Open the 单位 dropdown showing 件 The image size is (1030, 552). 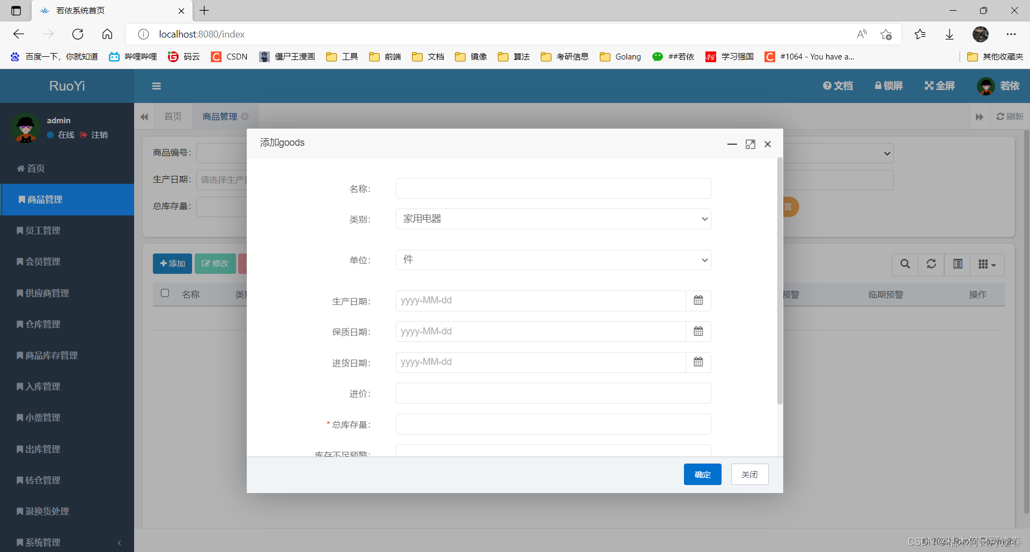[x=553, y=260]
